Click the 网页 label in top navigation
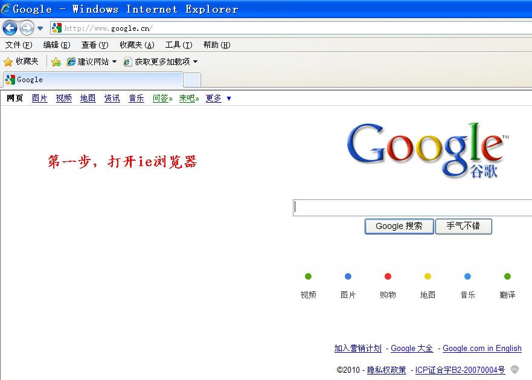532x380 pixels. (14, 98)
